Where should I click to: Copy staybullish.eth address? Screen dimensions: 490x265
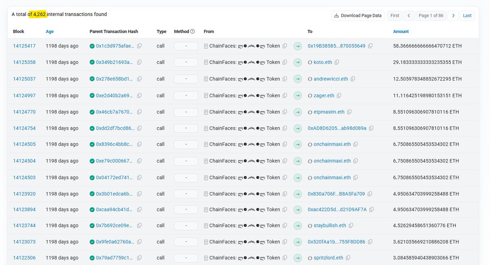pos(351,225)
